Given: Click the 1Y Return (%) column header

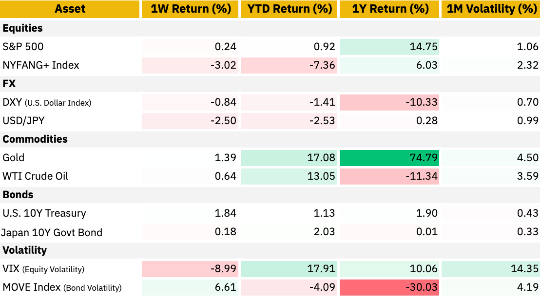Looking at the screenshot, I should tap(389, 9).
